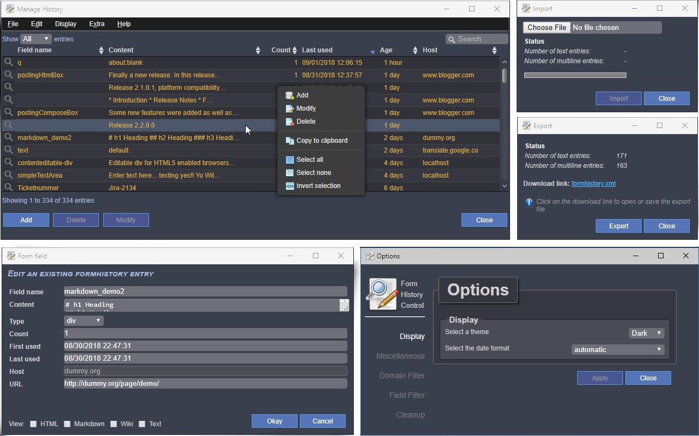Click the Delete icon in context menu
This screenshot has height=436, width=699.
289,122
